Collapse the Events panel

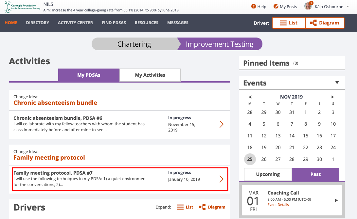(337, 83)
